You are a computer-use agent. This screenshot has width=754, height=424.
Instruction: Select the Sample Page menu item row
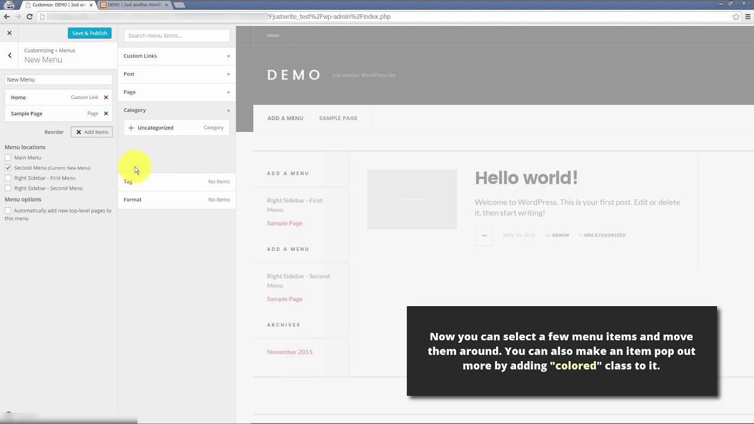tap(58, 114)
